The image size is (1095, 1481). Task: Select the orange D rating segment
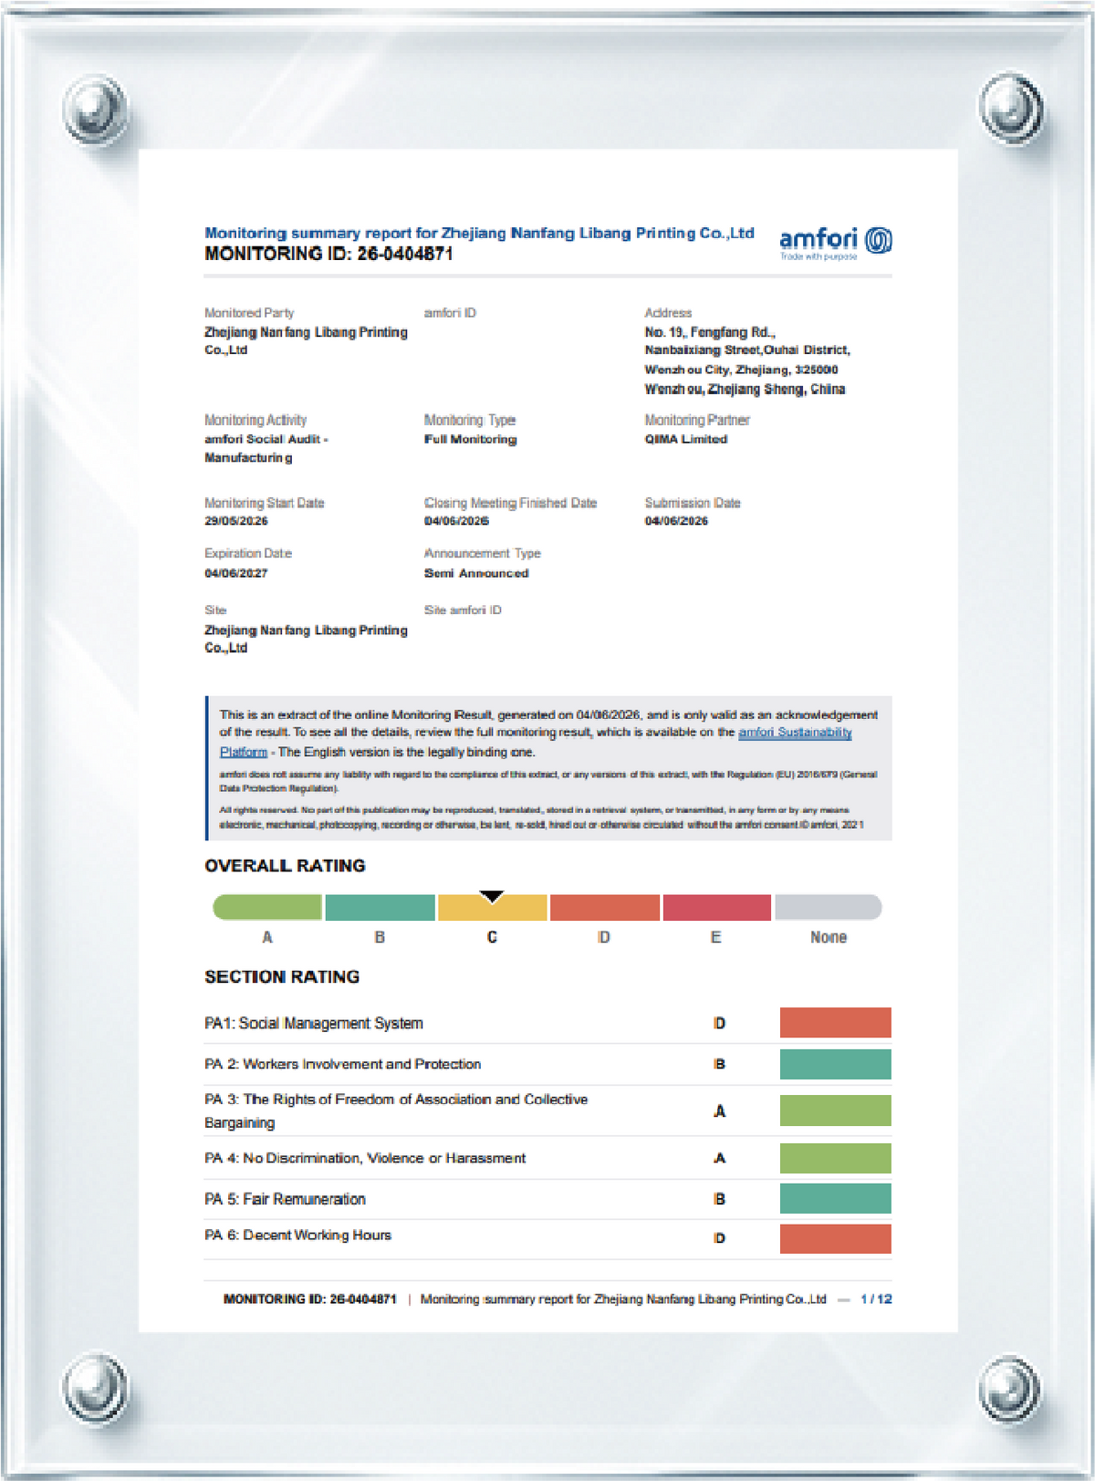pos(605,907)
